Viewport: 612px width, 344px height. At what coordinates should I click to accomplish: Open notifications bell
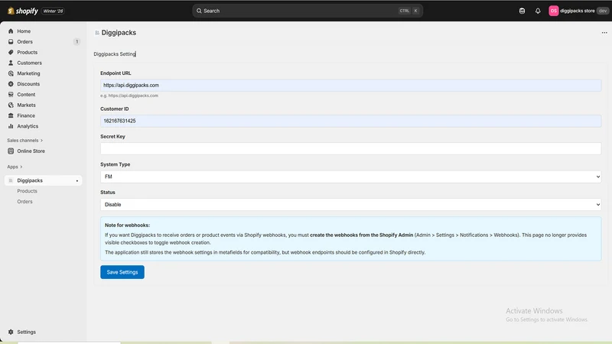tap(538, 11)
